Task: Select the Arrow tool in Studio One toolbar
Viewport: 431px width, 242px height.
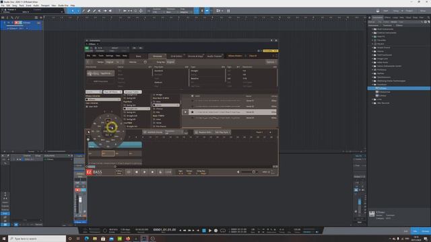Action: click(x=72, y=11)
